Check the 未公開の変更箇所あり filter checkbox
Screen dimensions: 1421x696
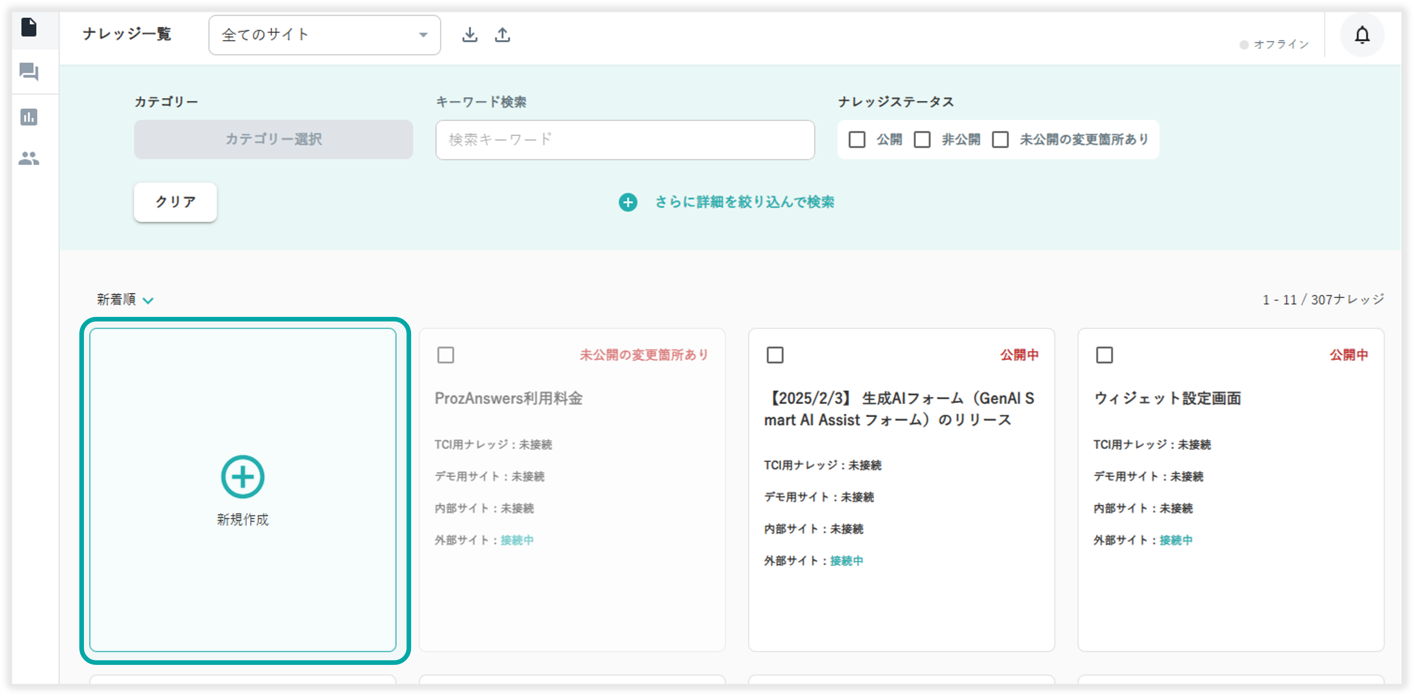tap(1000, 140)
